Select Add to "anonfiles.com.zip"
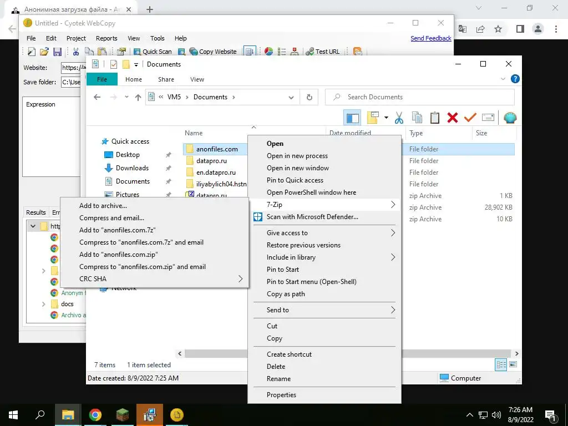This screenshot has height=426, width=568. pyautogui.click(x=154, y=254)
